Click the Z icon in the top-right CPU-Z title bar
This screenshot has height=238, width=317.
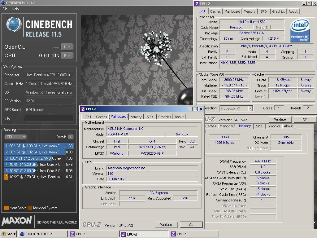point(197,4)
